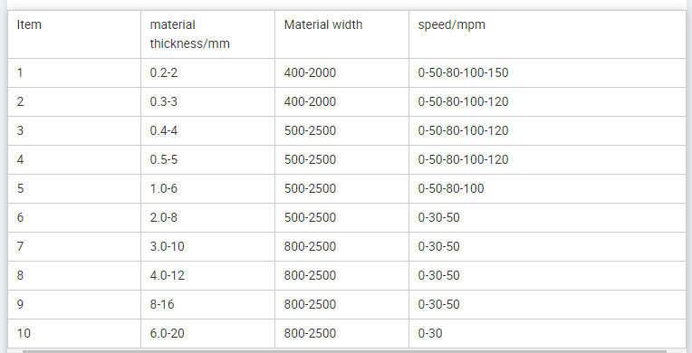Click the thickness cell 3.0-10
The width and height of the screenshot is (692, 353).
[x=207, y=247]
